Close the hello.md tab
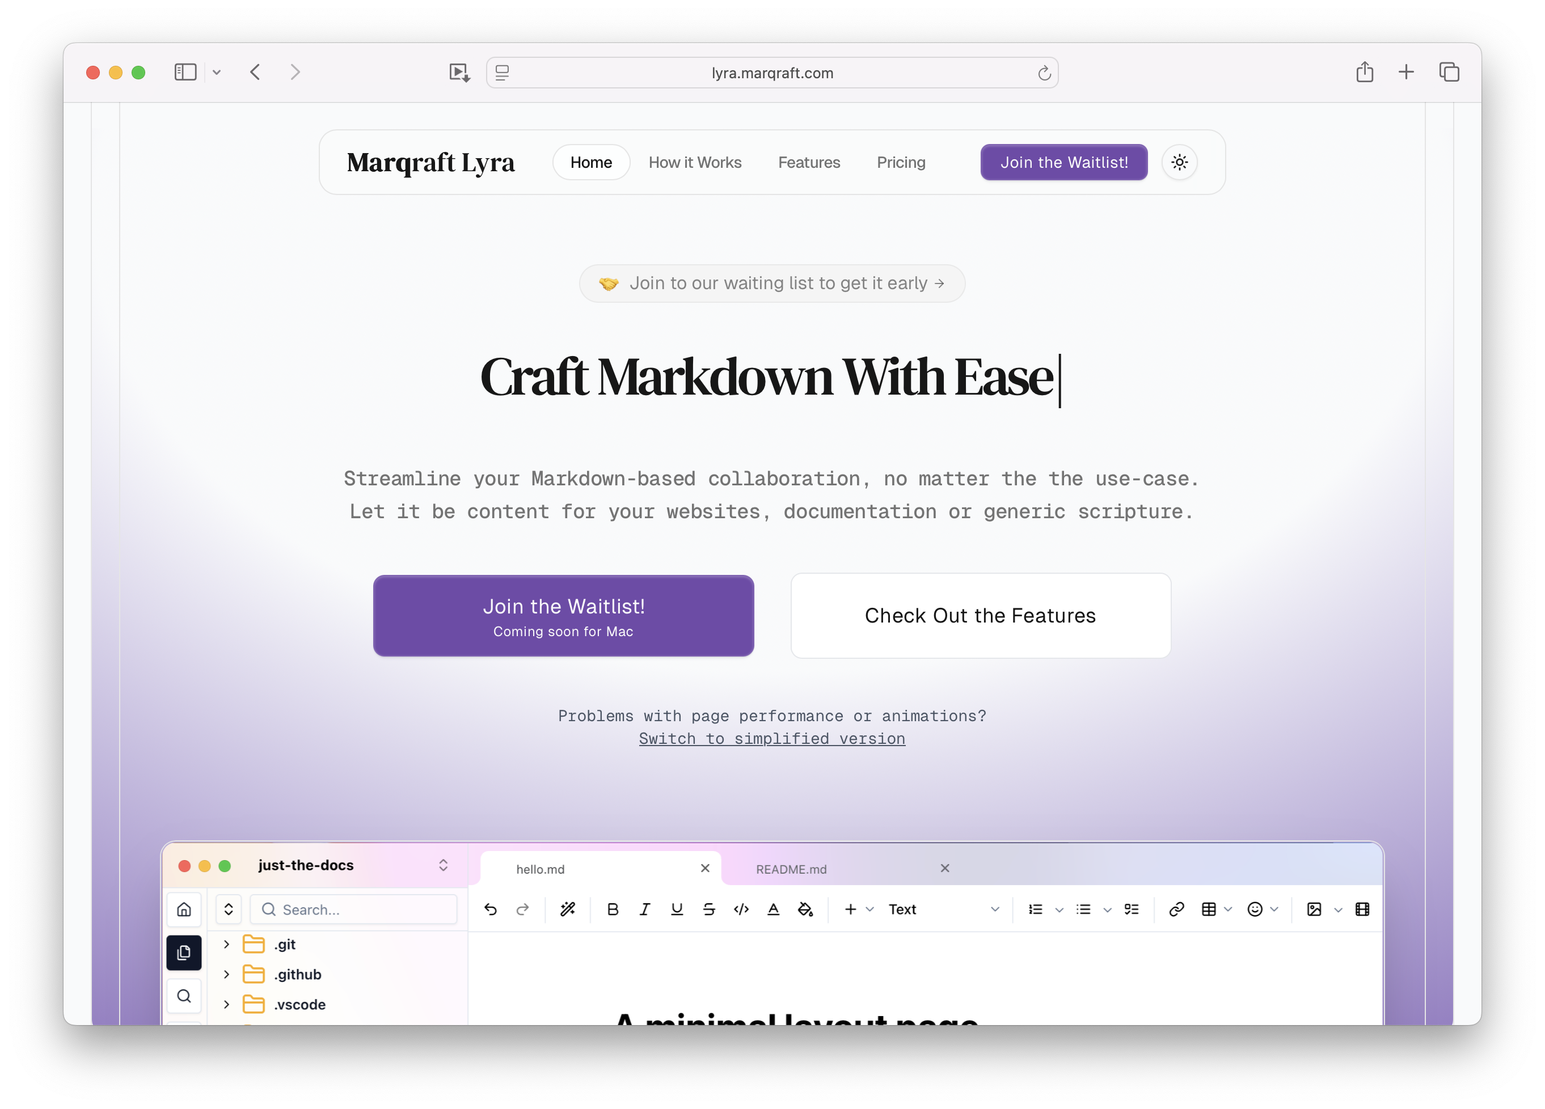This screenshot has width=1545, height=1109. coord(705,868)
